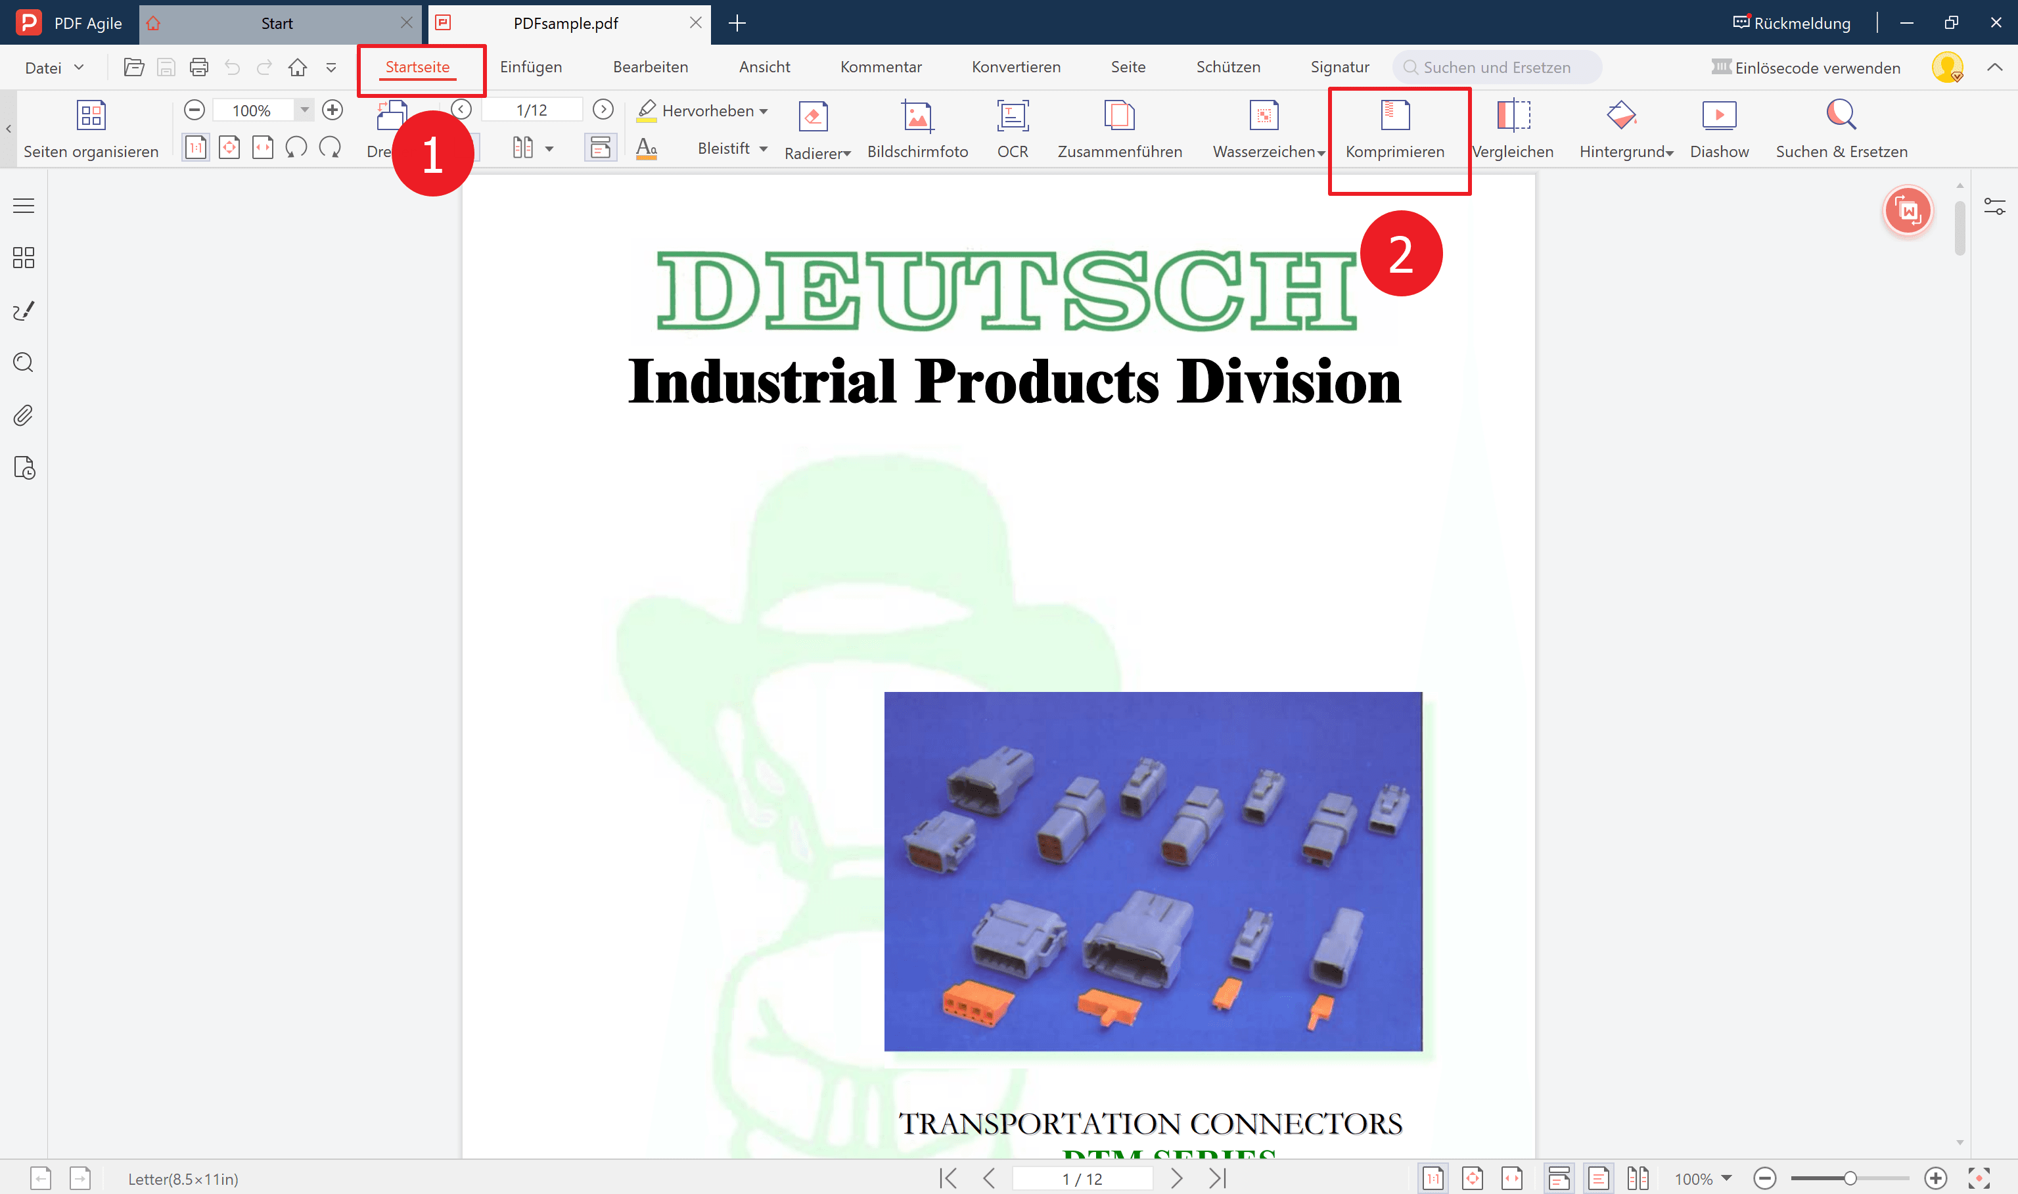Switch to the Schützen tab
Image resolution: width=2018 pixels, height=1194 pixels.
point(1227,68)
